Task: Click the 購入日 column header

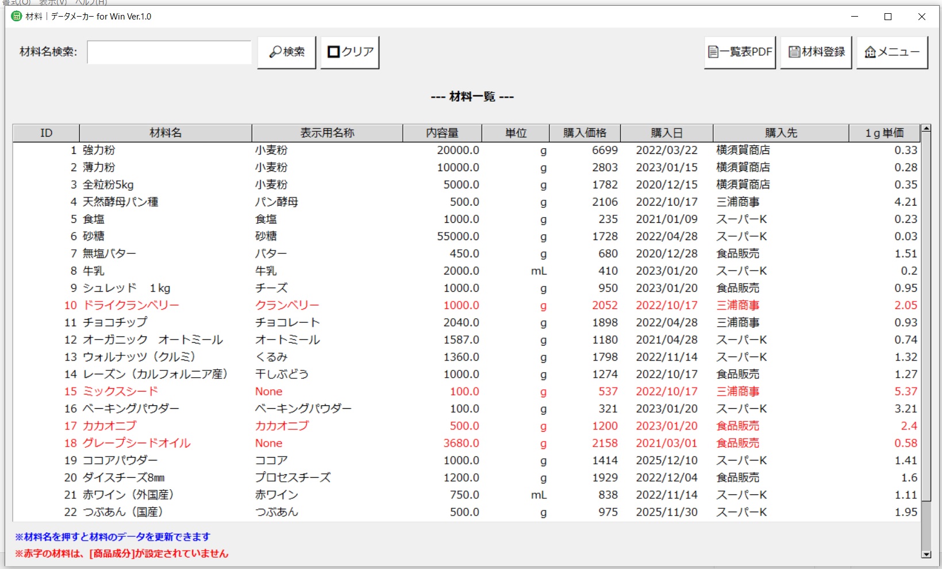Action: 667,133
